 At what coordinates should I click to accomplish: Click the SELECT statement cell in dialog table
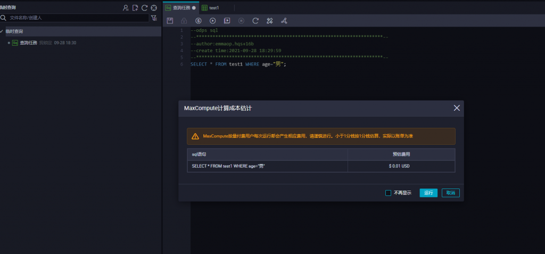click(x=267, y=166)
